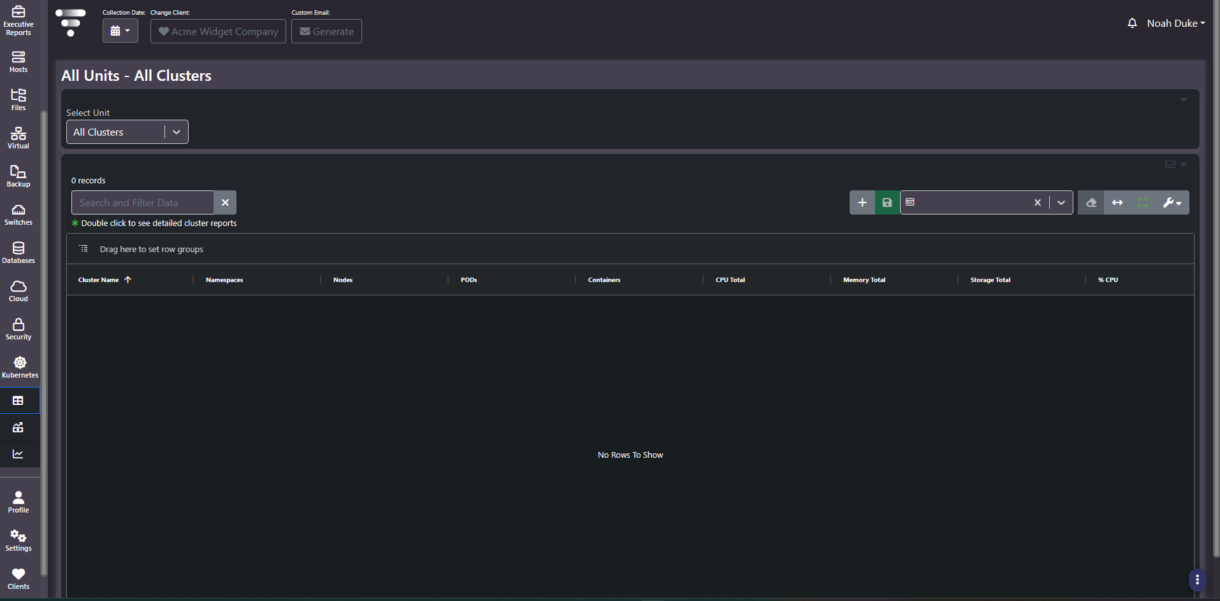Focus Search and Filter Data field
The image size is (1220, 601).
[143, 202]
